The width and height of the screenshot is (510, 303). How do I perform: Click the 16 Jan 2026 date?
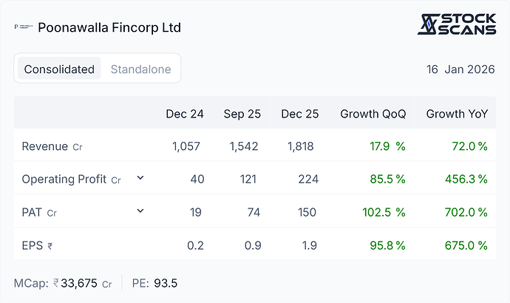point(460,69)
